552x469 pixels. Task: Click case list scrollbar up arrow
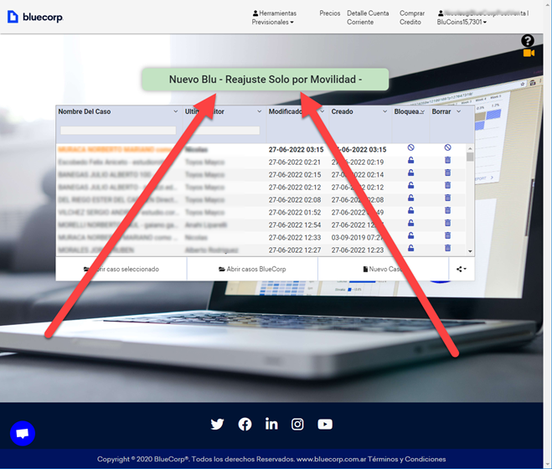pos(470,148)
